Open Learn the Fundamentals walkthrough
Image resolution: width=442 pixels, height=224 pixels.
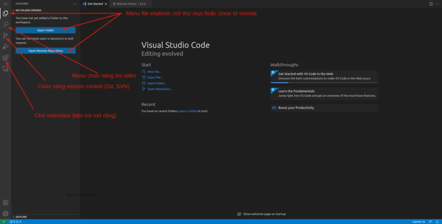(324, 94)
